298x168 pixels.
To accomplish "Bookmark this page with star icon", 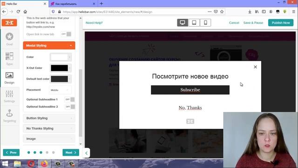I will click(x=222, y=12).
